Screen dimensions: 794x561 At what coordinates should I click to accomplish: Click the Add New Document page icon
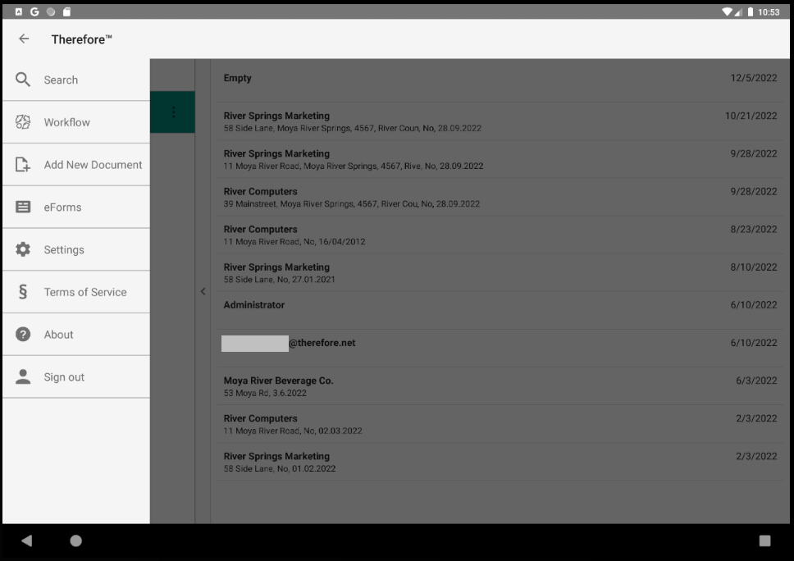pos(23,165)
